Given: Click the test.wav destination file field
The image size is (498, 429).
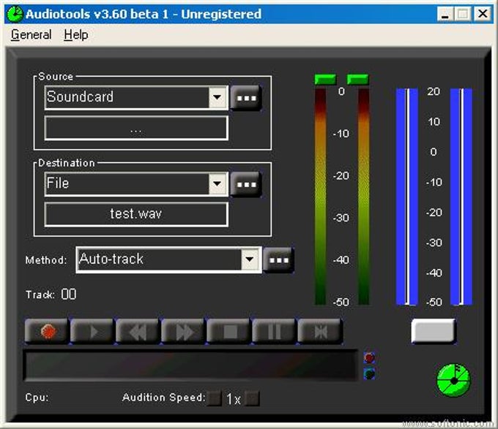Looking at the screenshot, I should point(136,215).
